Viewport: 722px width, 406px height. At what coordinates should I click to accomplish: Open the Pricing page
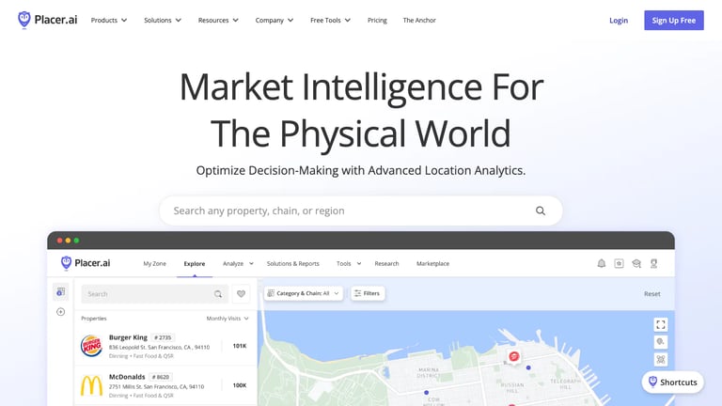(x=377, y=21)
